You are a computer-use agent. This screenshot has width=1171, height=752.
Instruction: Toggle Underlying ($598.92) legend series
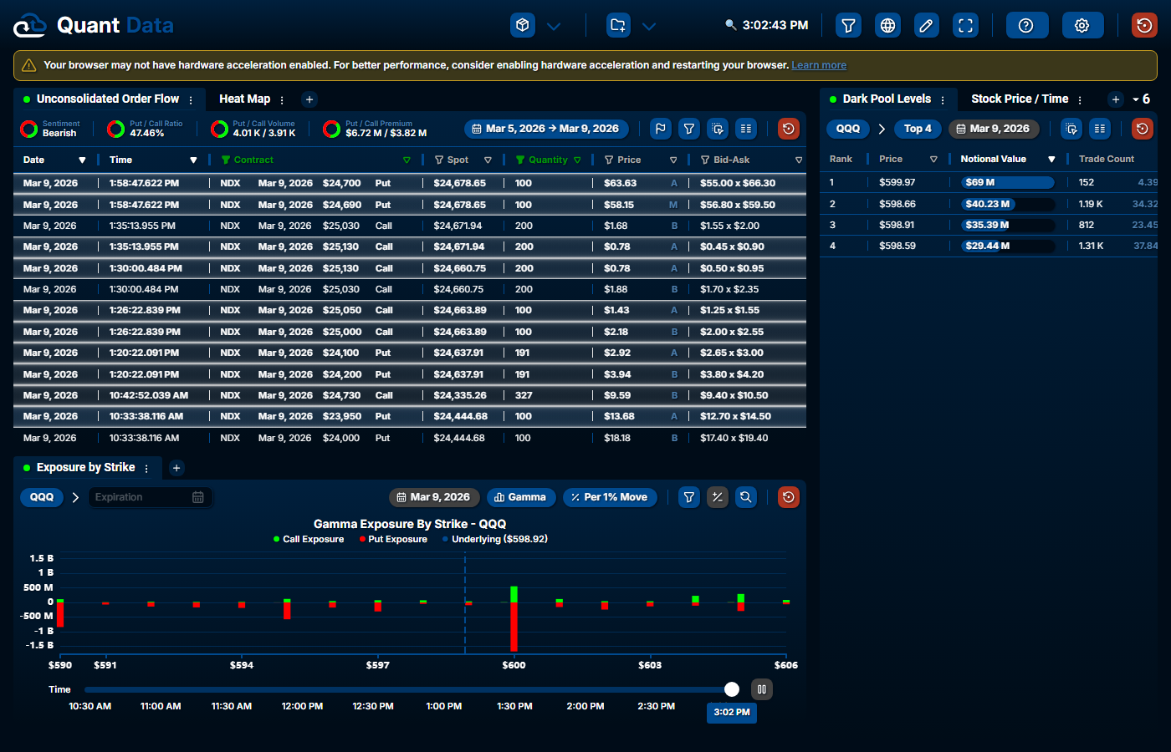pyautogui.click(x=495, y=540)
